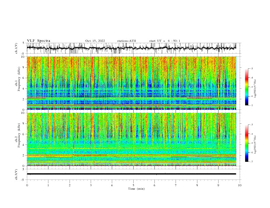Click the 'VLF Spectra' plot title

pyautogui.click(x=39, y=41)
